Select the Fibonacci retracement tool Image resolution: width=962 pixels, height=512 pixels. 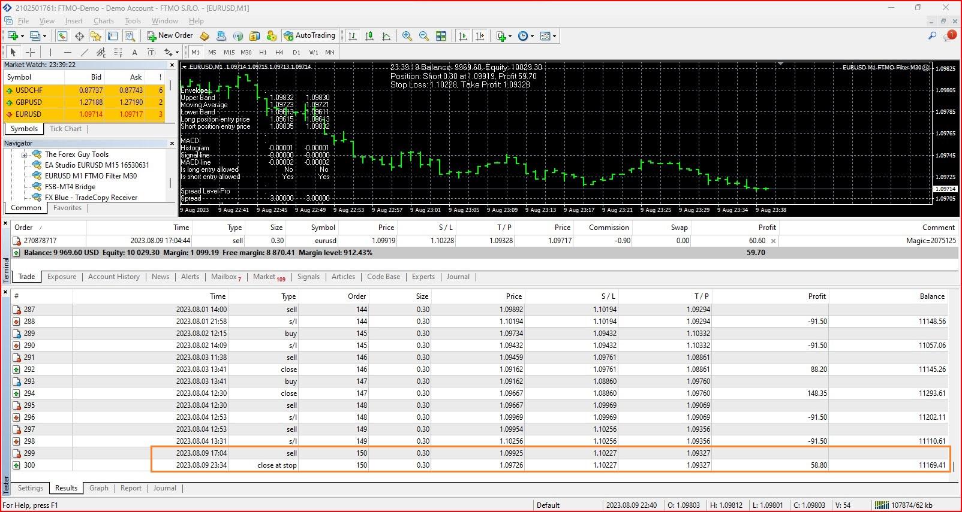[x=118, y=52]
